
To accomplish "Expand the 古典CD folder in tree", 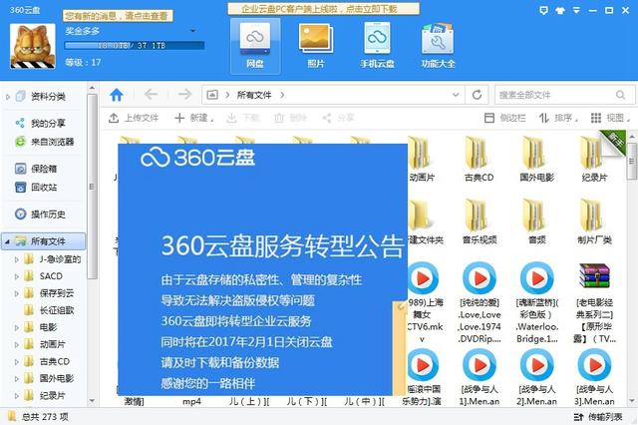I will (x=17, y=362).
